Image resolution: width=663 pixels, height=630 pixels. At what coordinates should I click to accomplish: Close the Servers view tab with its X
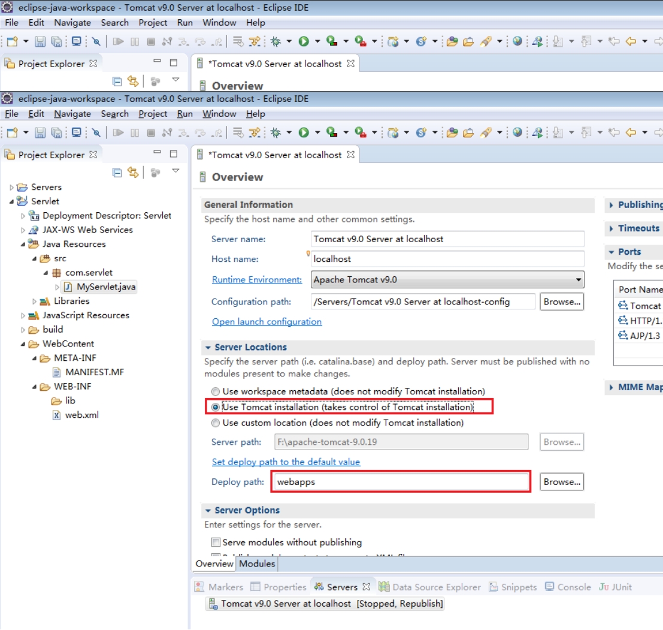click(367, 587)
